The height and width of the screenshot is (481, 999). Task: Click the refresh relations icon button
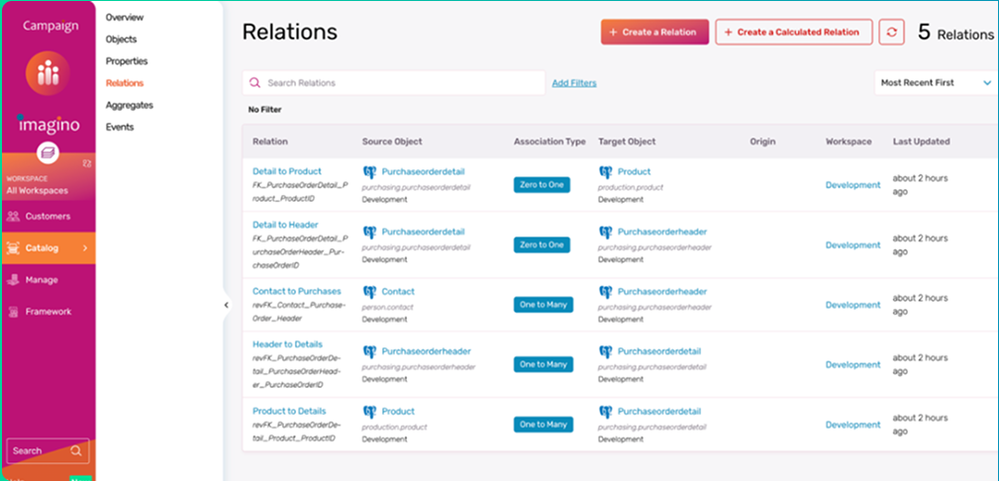point(891,32)
